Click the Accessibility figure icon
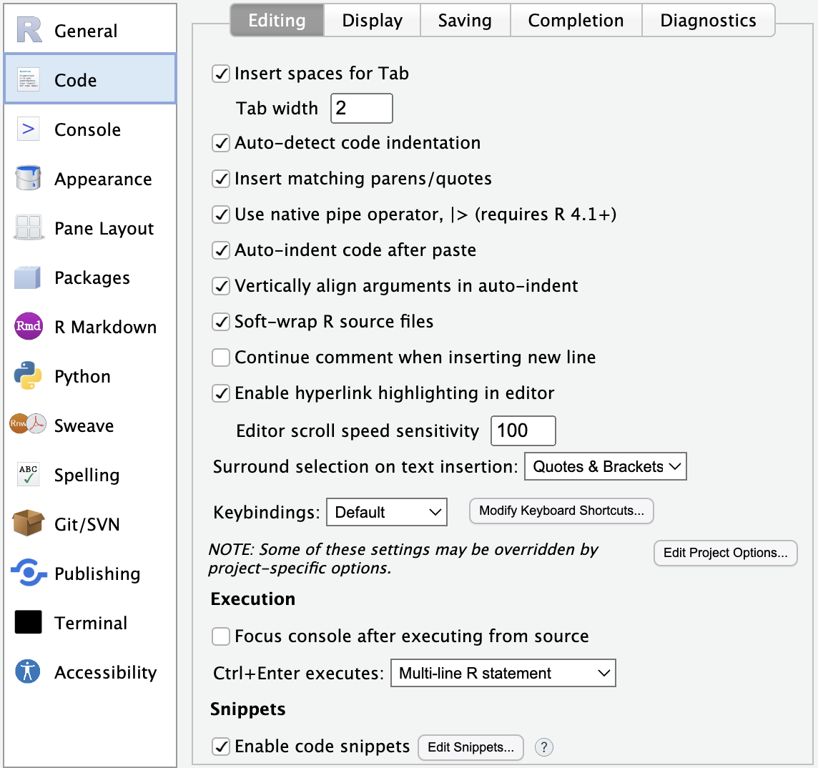The width and height of the screenshot is (818, 768). [28, 671]
